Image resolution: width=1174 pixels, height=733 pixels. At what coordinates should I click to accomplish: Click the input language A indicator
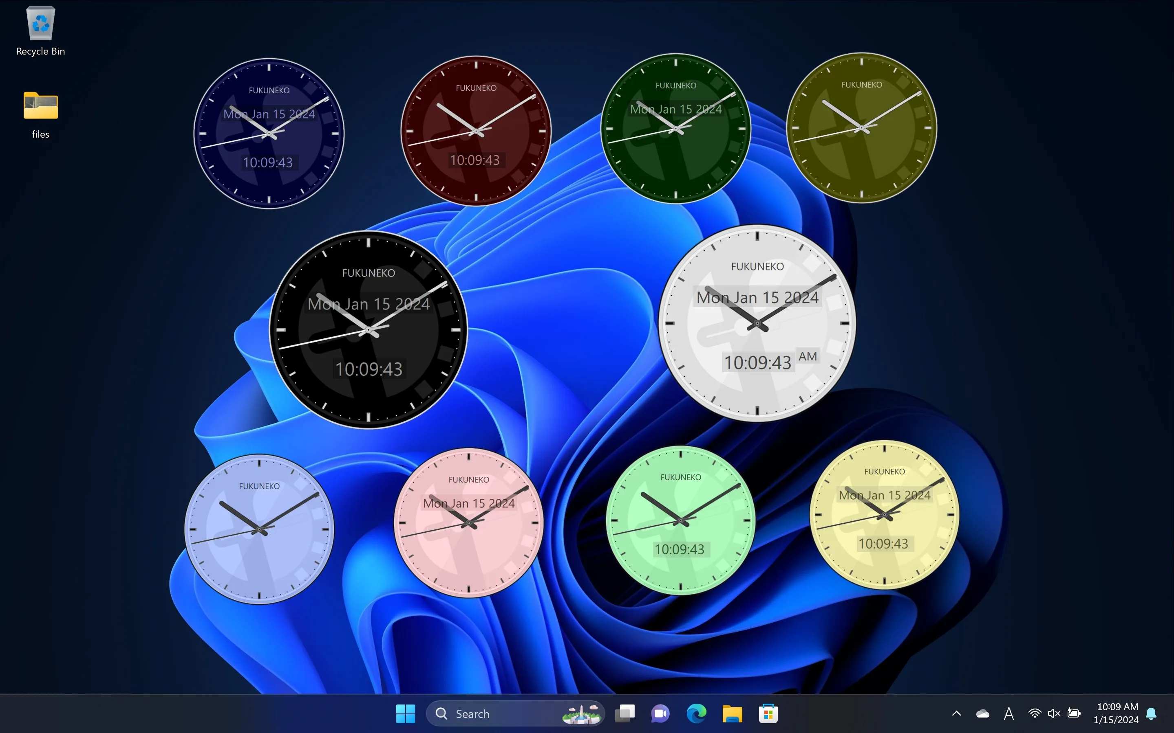point(1009,713)
